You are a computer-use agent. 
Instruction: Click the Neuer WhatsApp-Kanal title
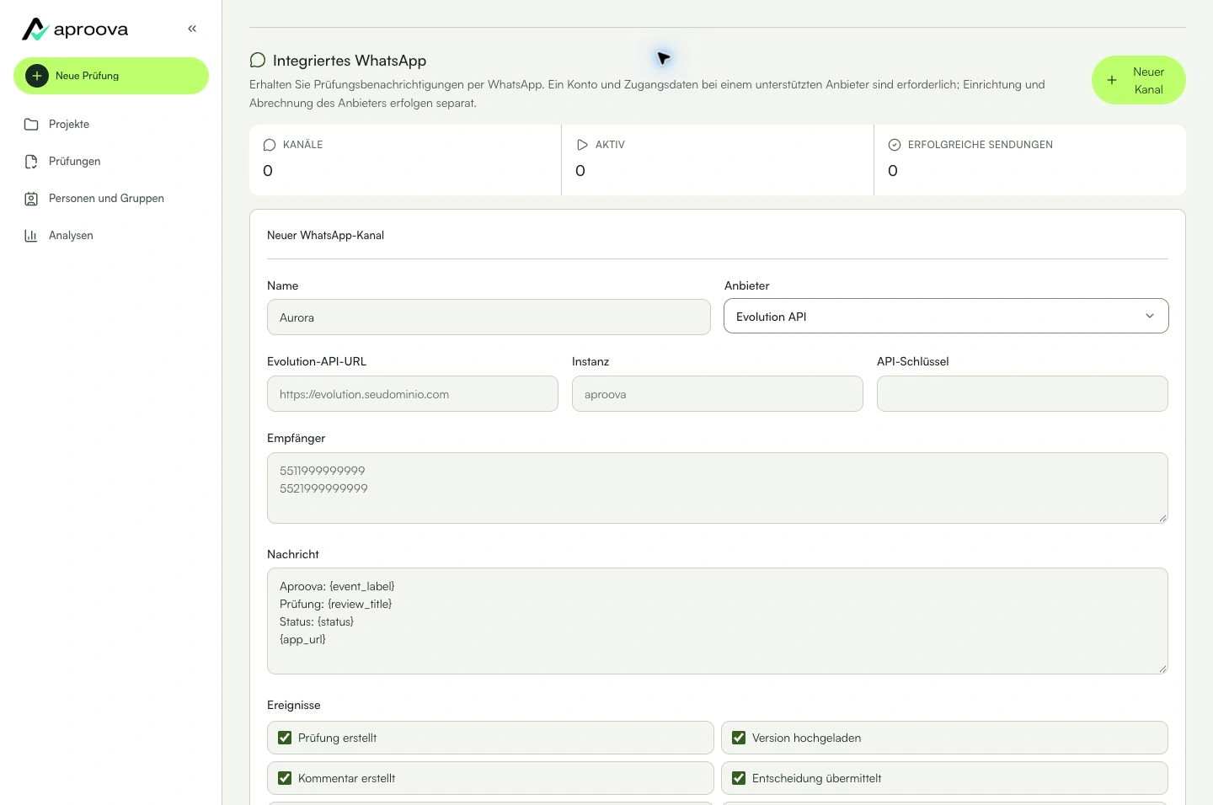coord(325,236)
